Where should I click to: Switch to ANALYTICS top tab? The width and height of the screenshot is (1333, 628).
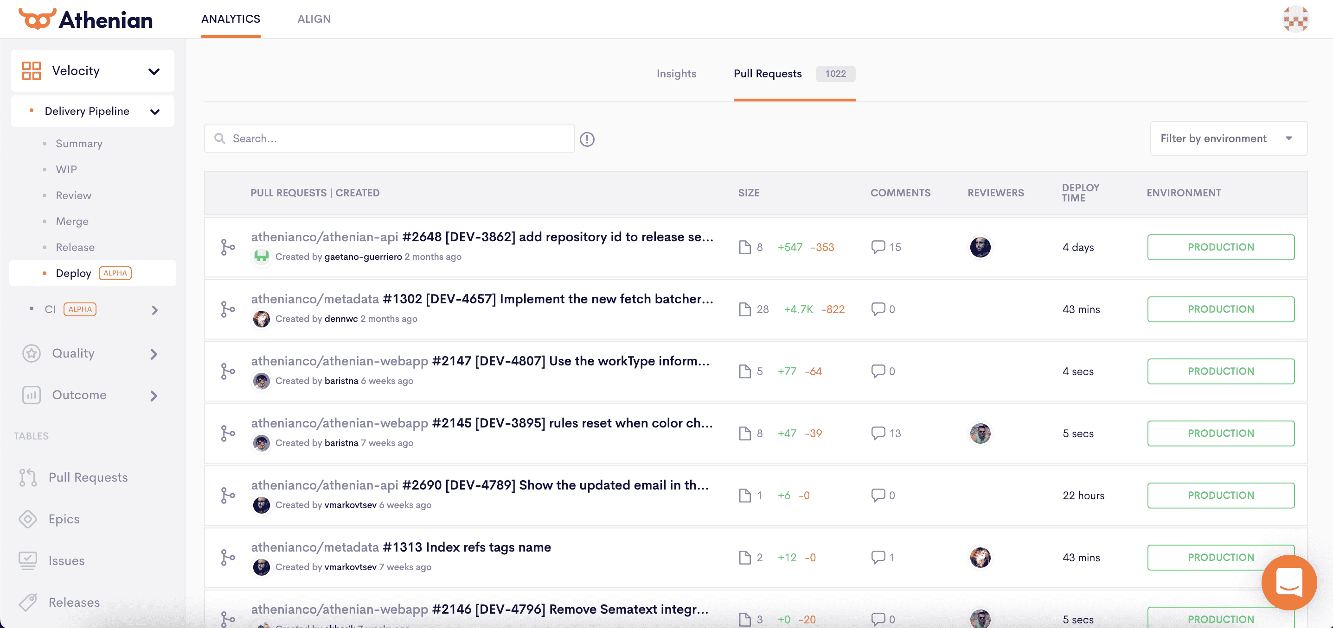[231, 19]
